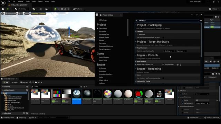Collapse the Lumen subsection

tap(136, 75)
